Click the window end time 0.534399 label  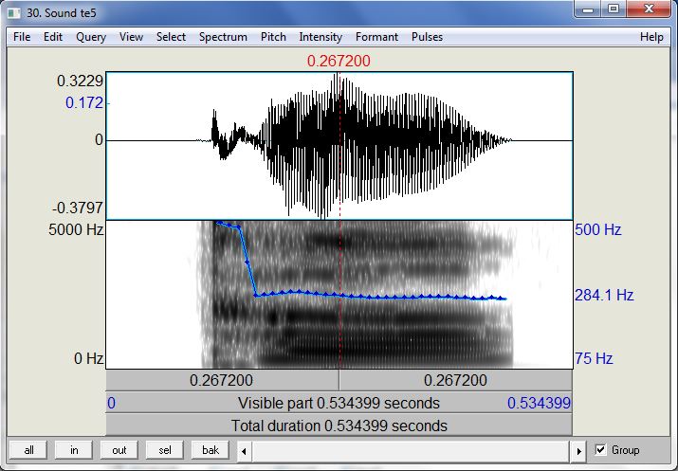coord(539,403)
